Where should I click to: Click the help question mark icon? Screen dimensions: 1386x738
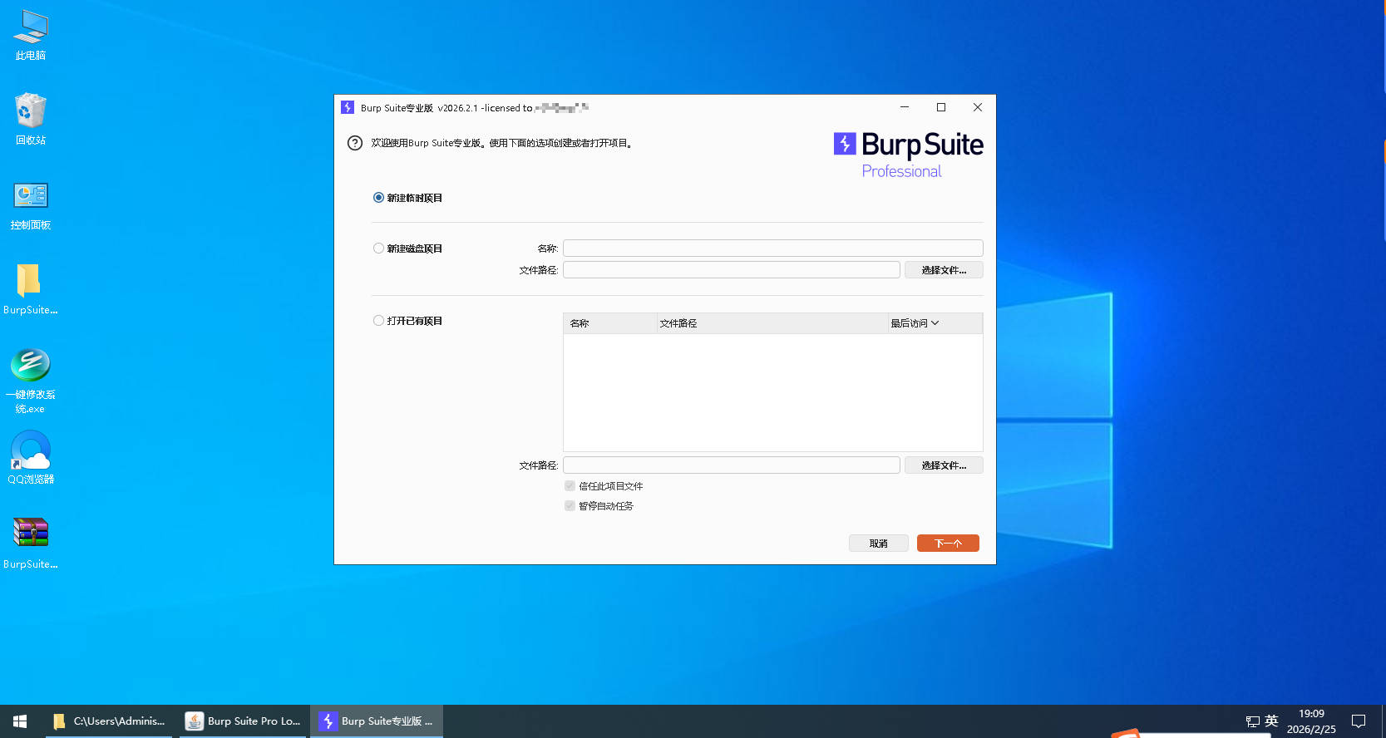point(355,143)
